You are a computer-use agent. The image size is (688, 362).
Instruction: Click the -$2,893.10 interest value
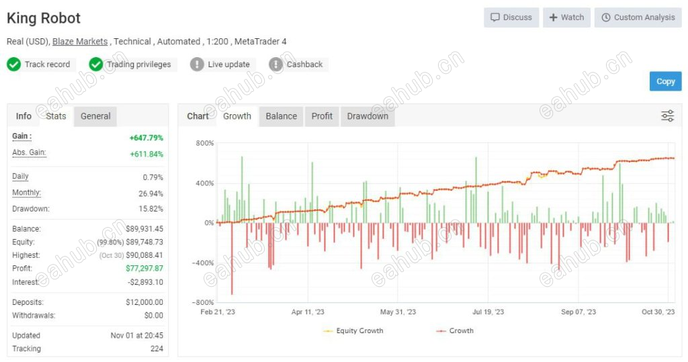point(145,282)
